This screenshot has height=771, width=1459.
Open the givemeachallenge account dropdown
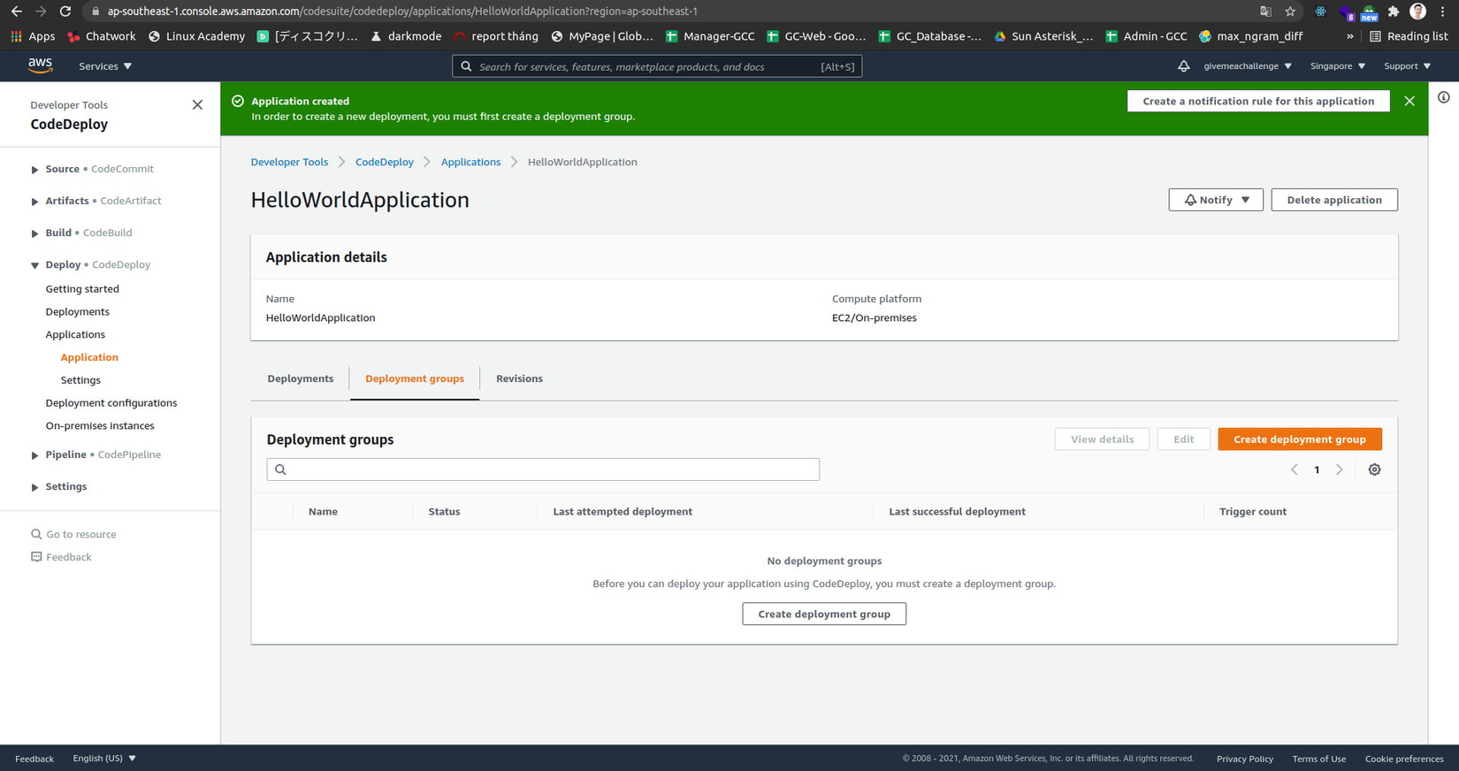1248,66
